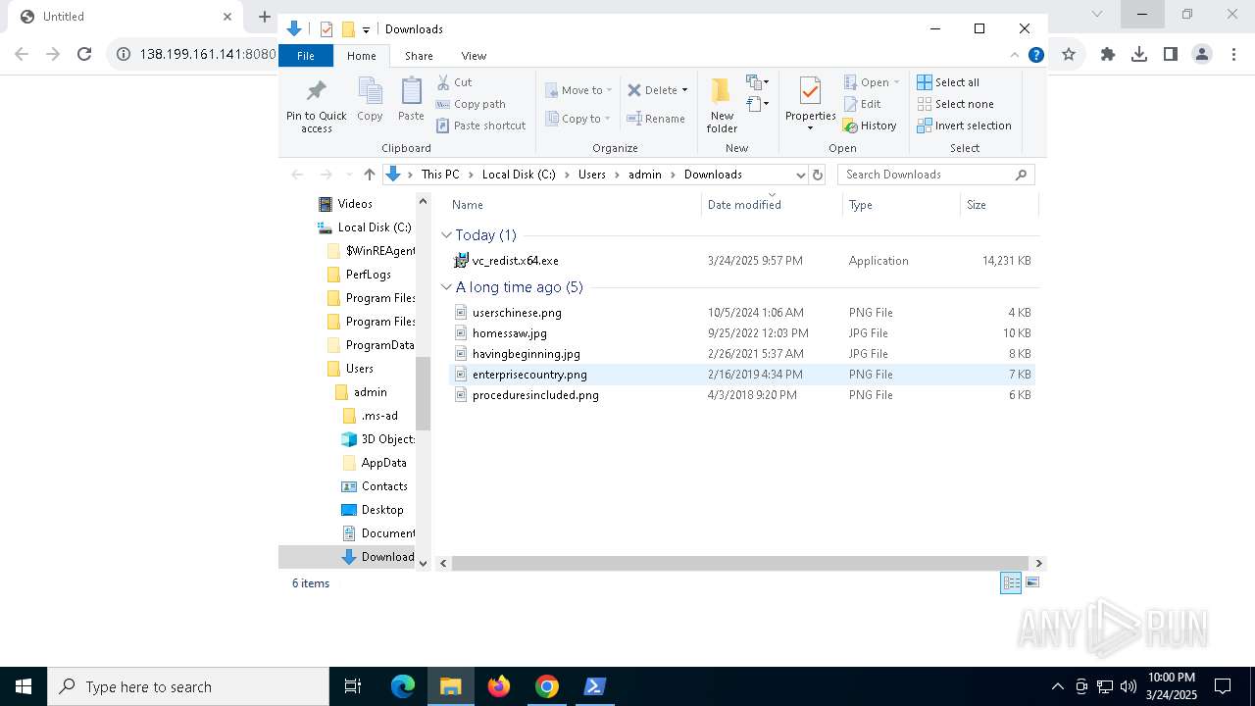Open Properties from the ribbon

pos(810,103)
